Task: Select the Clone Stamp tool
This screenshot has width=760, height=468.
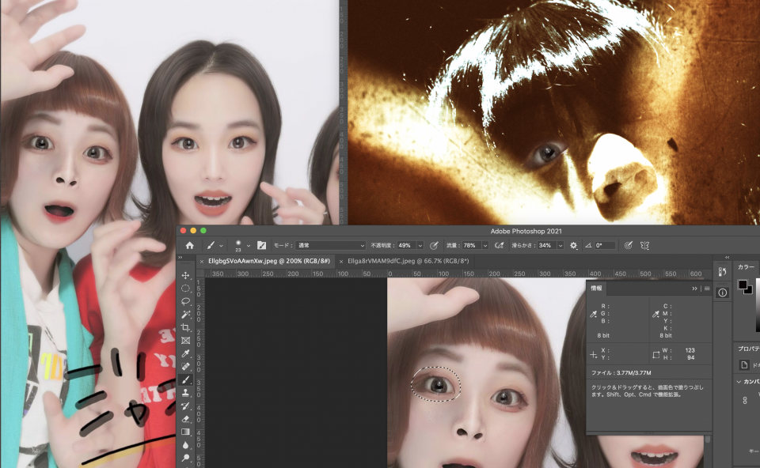Action: pyautogui.click(x=185, y=393)
